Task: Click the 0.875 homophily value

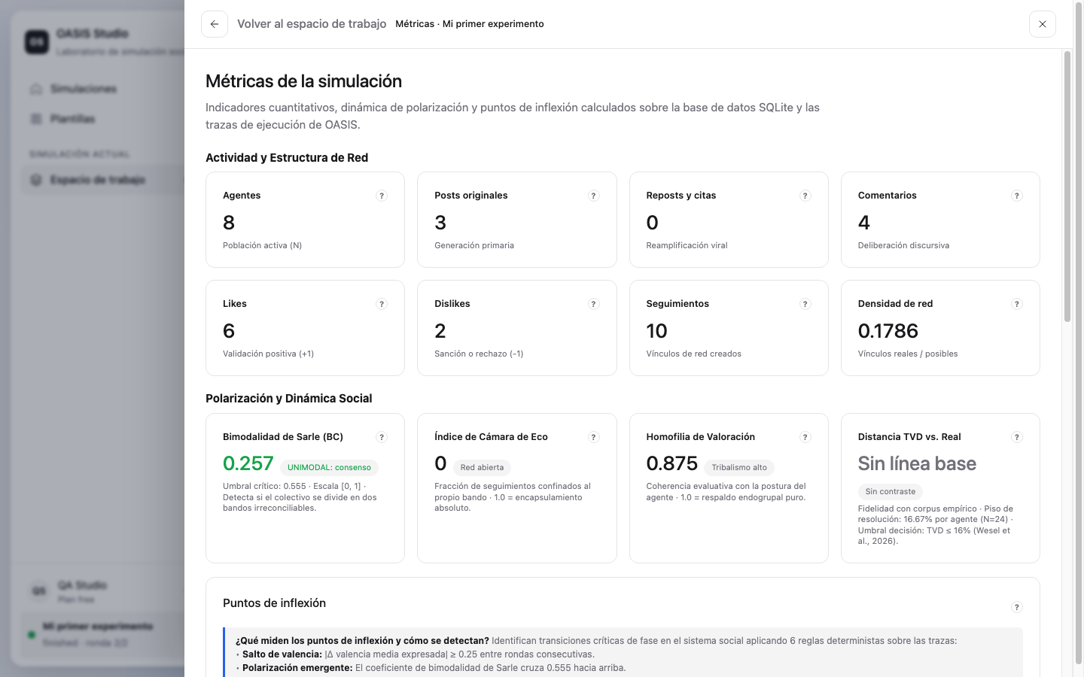Action: tap(671, 464)
